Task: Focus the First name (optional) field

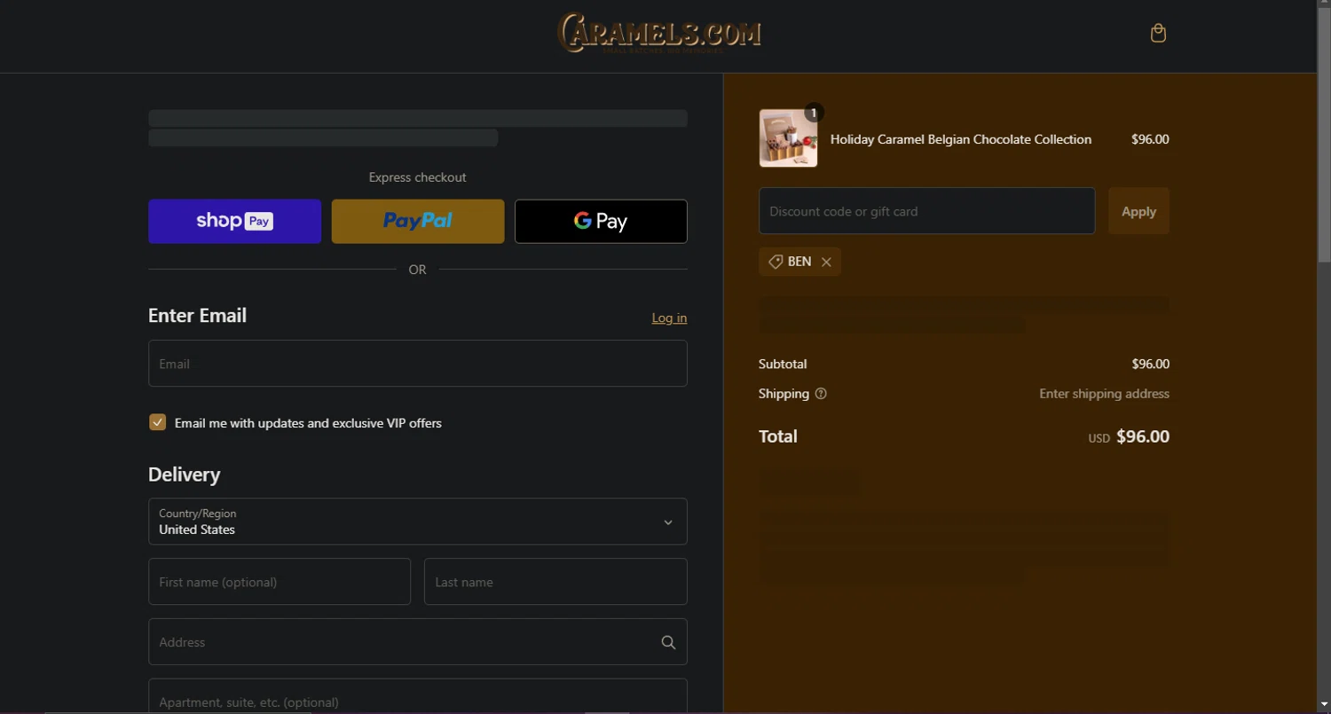Action: pos(280,582)
